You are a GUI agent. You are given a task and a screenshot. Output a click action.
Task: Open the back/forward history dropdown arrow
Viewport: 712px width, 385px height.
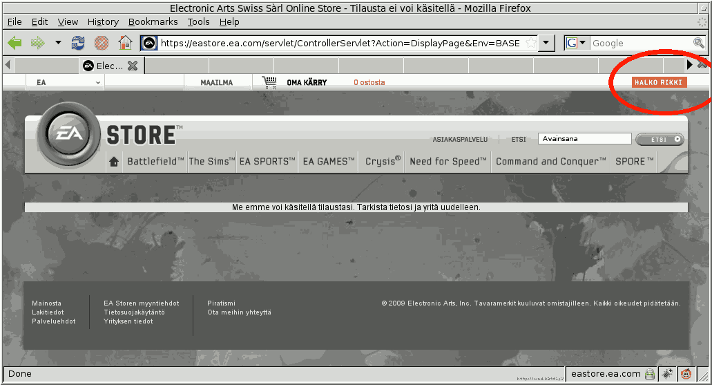click(x=58, y=43)
